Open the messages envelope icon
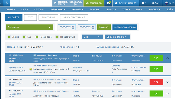 [108, 3]
